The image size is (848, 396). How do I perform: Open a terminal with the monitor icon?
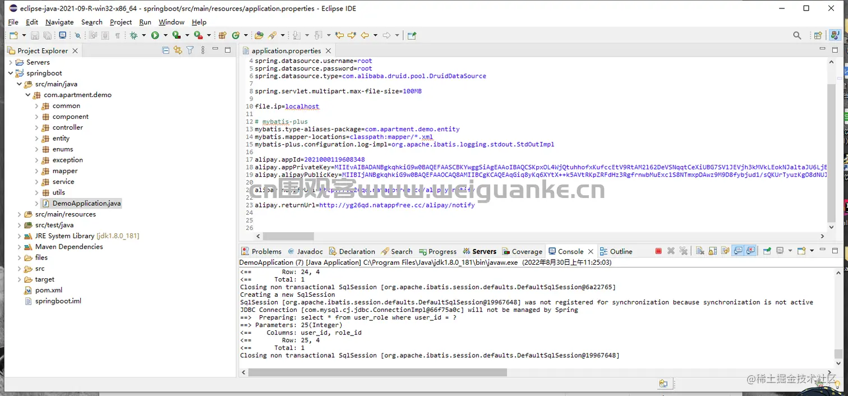point(62,35)
